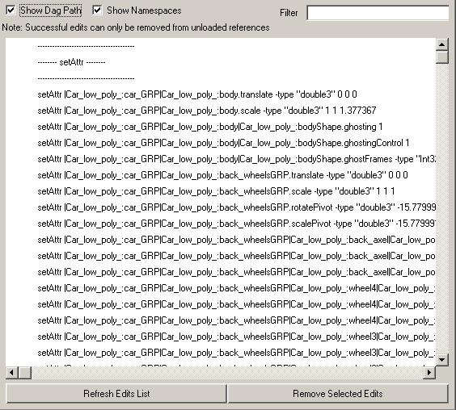The width and height of the screenshot is (456, 410).
Task: Select the back_wheelsGRP.rotatePivot edit line
Action: coord(236,207)
